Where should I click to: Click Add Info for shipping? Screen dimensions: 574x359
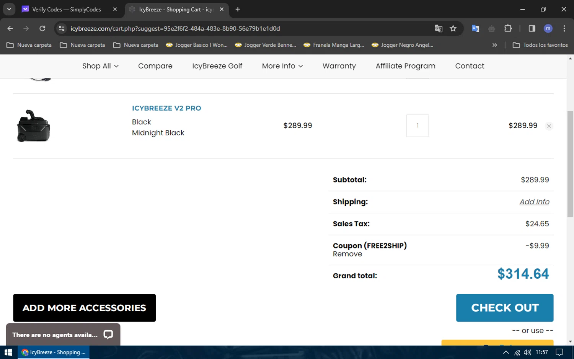point(534,202)
